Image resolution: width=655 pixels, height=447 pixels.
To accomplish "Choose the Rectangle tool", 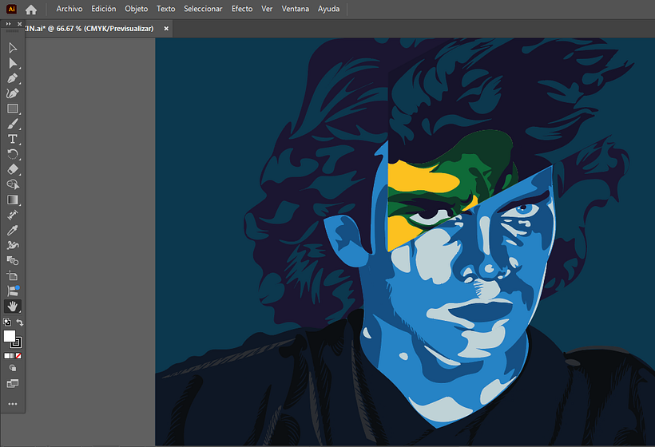I will coord(13,109).
